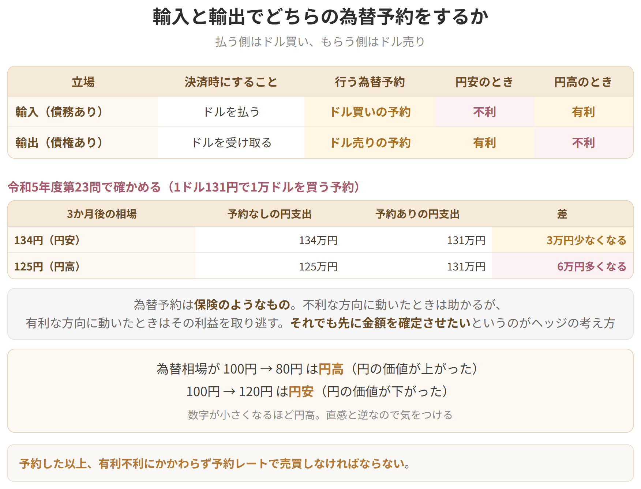This screenshot has height=489, width=641.
Task: Click the ドルを受け取る cell
Action: [x=231, y=143]
